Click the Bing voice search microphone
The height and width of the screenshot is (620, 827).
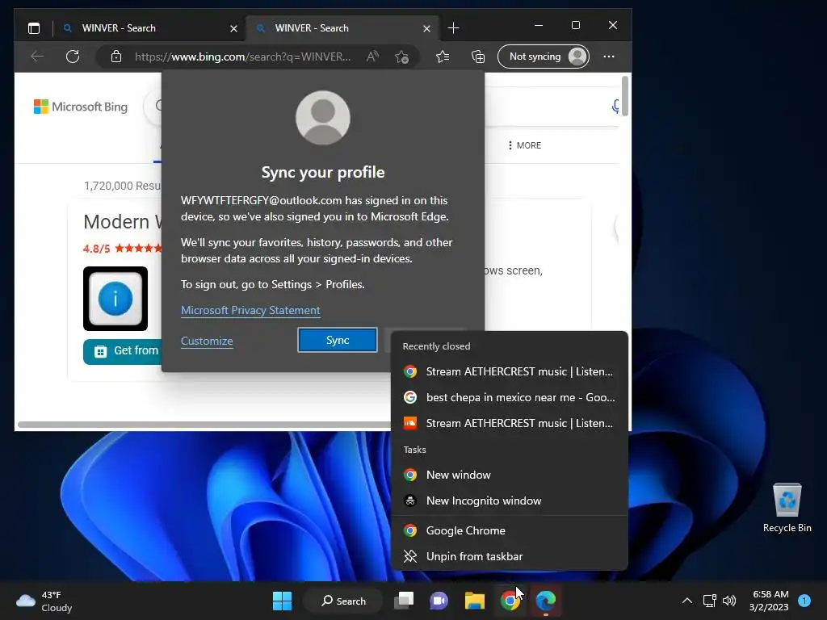tap(615, 107)
